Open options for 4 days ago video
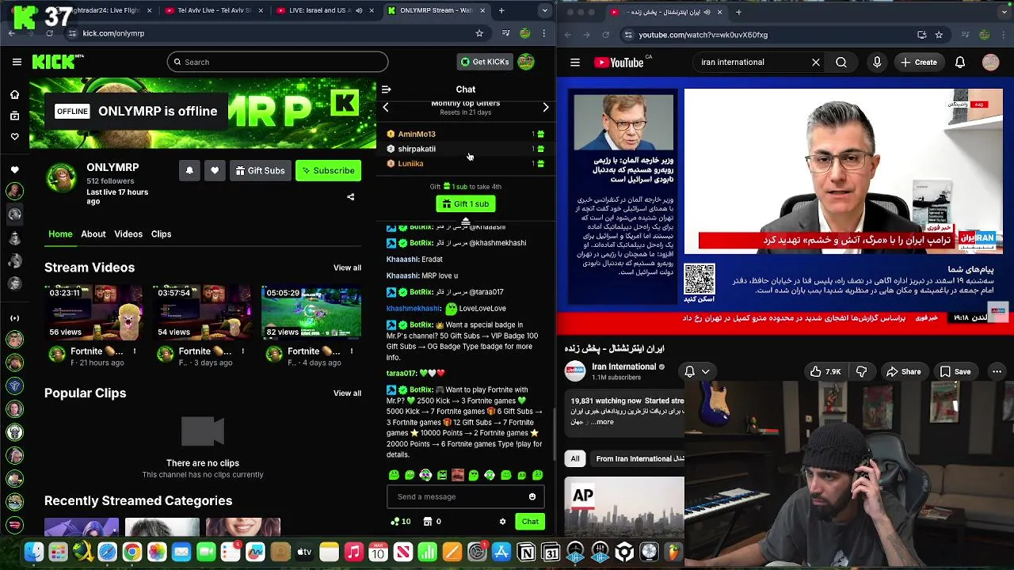 (352, 351)
